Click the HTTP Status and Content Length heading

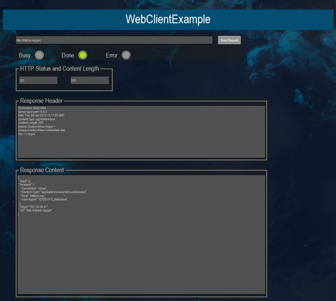point(59,68)
